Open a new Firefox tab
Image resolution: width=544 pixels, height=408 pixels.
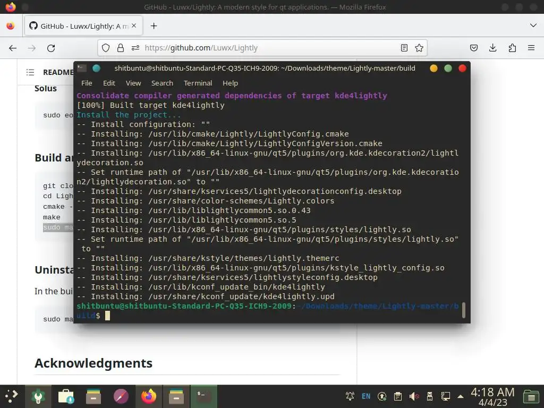tap(154, 26)
